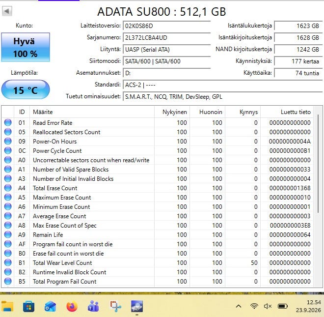Click the status circle of Total Erase Count

(8, 188)
